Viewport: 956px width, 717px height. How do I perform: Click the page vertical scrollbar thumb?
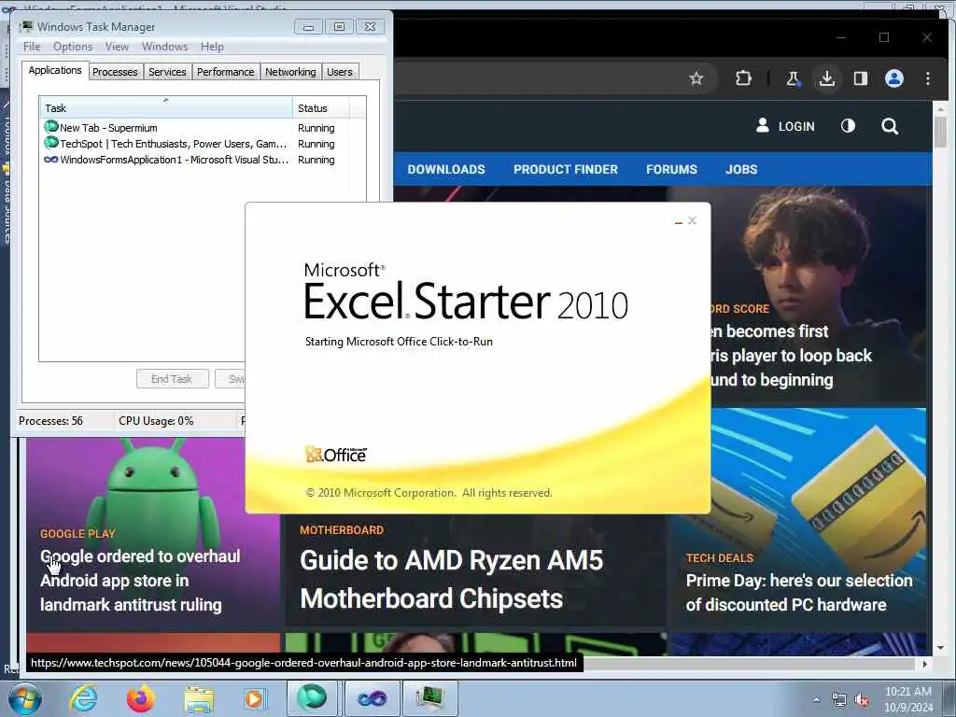click(x=940, y=132)
